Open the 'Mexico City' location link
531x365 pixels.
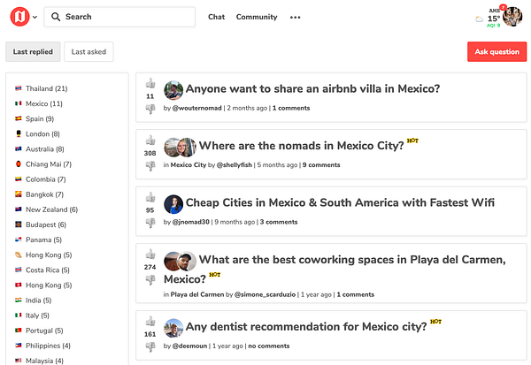[189, 164]
